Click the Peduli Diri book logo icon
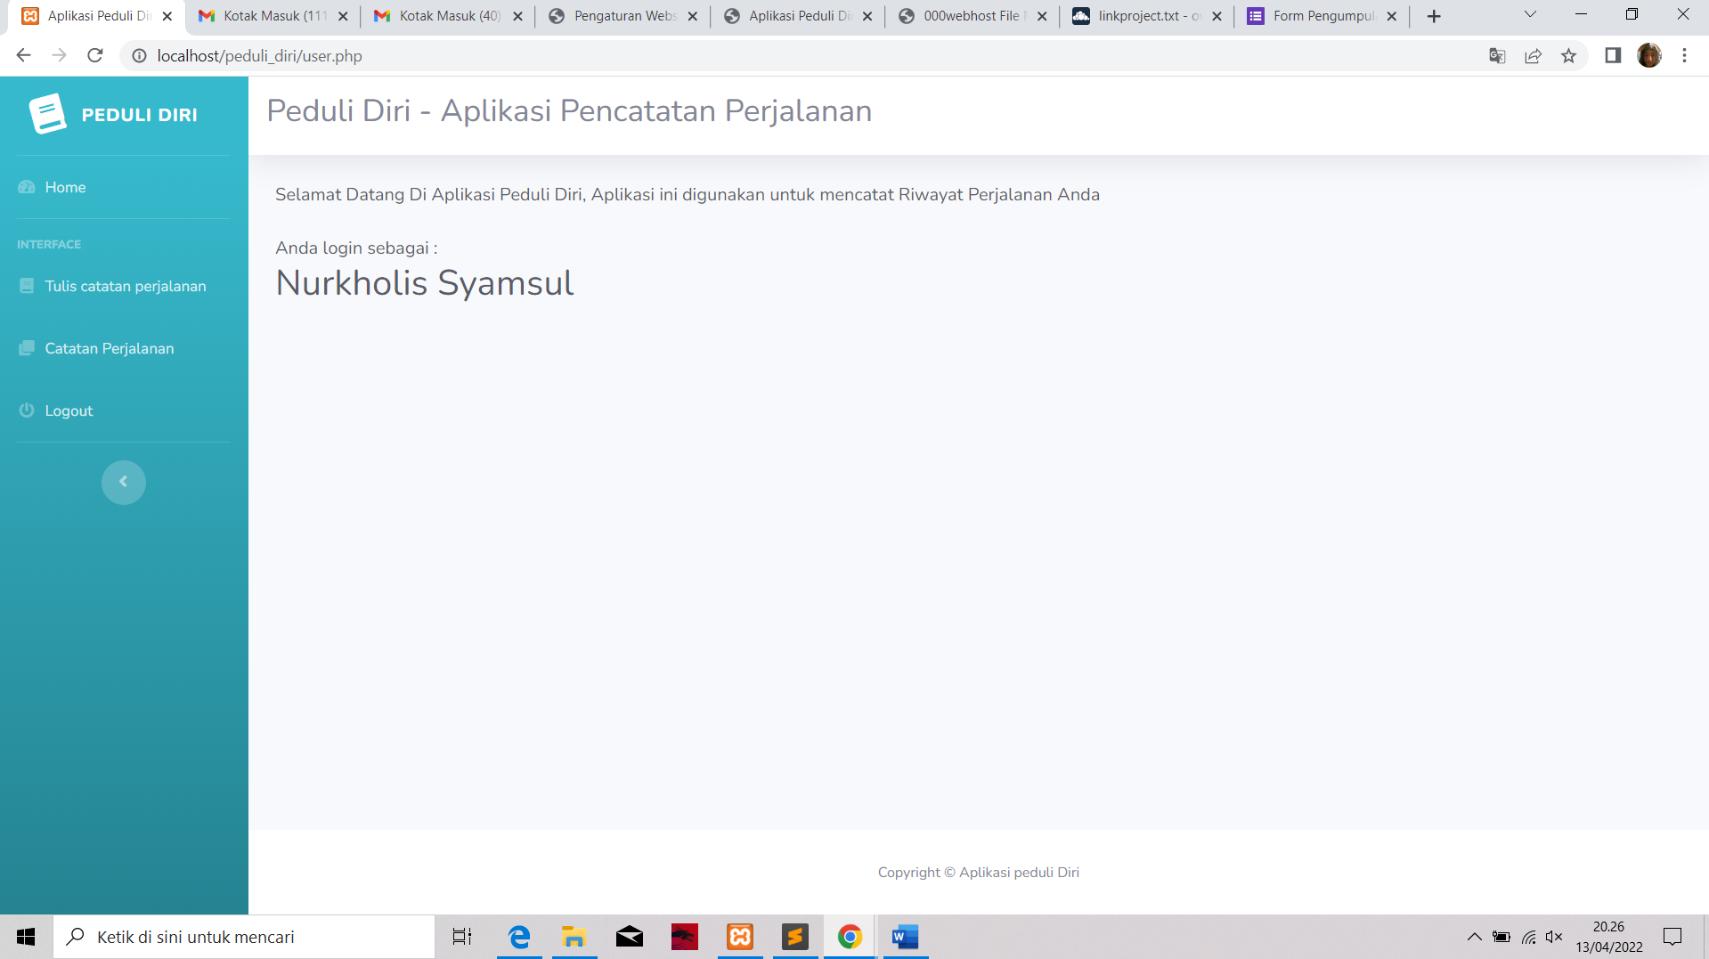 pyautogui.click(x=47, y=114)
